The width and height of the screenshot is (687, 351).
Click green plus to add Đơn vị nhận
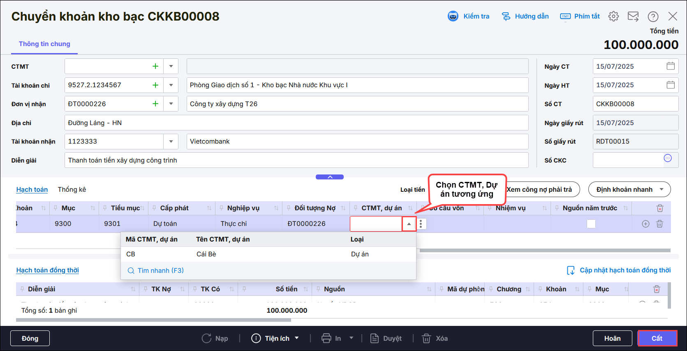coord(155,104)
